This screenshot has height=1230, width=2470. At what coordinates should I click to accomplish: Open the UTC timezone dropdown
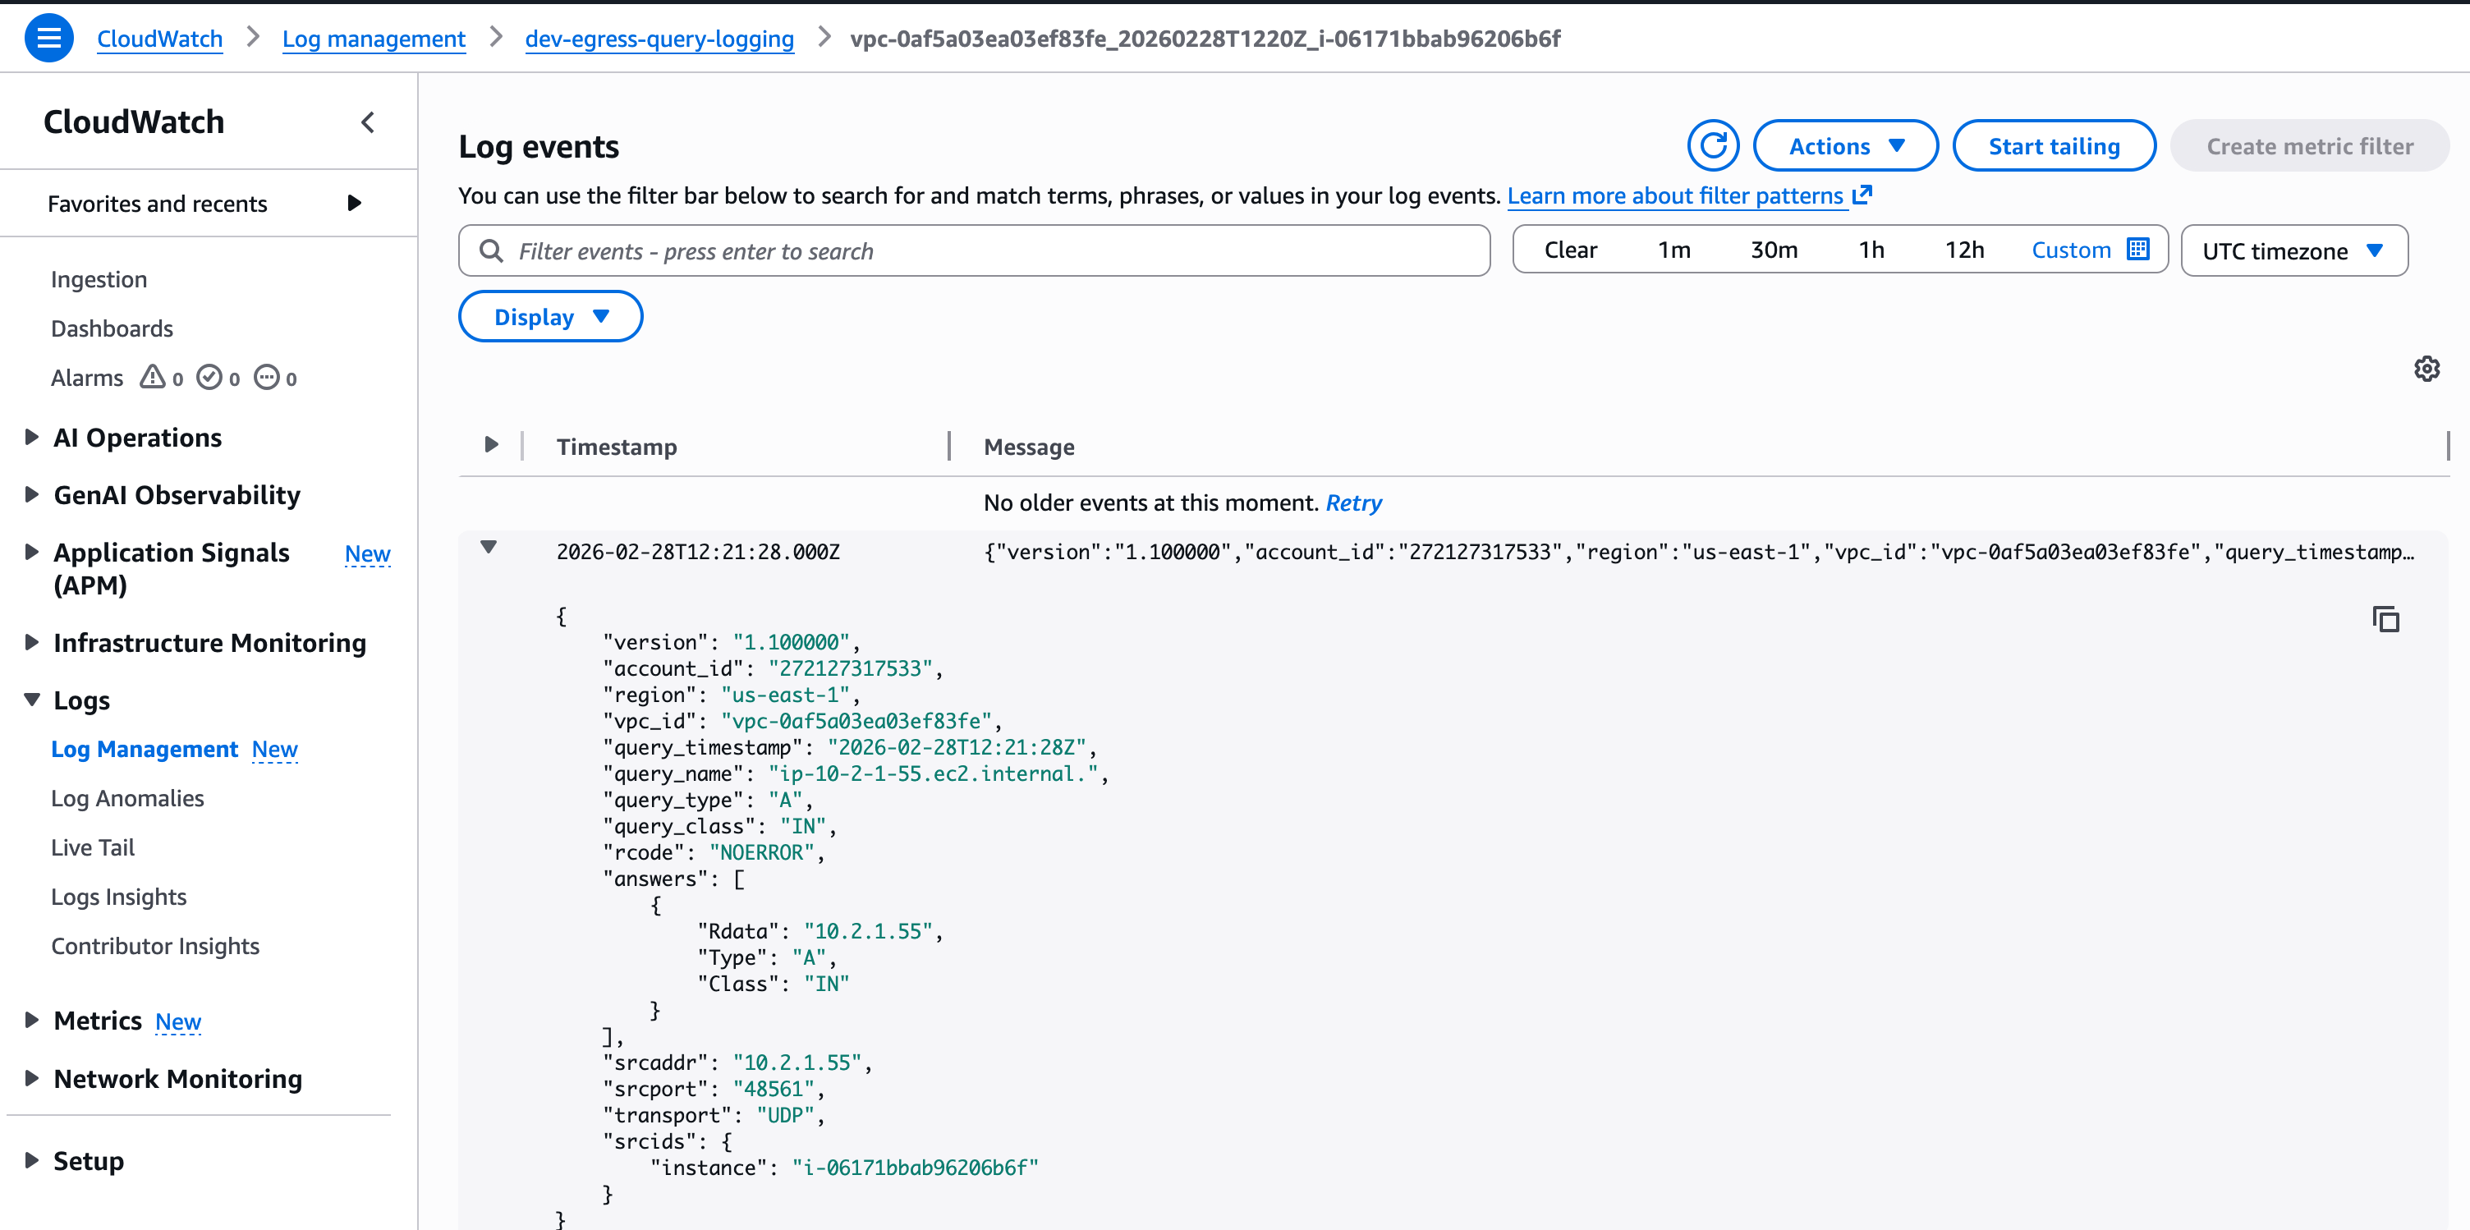[2293, 251]
